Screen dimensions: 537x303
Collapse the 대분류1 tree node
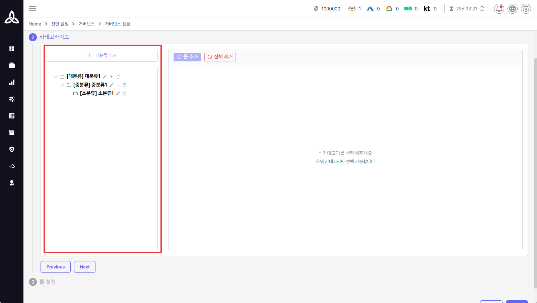[55, 77]
